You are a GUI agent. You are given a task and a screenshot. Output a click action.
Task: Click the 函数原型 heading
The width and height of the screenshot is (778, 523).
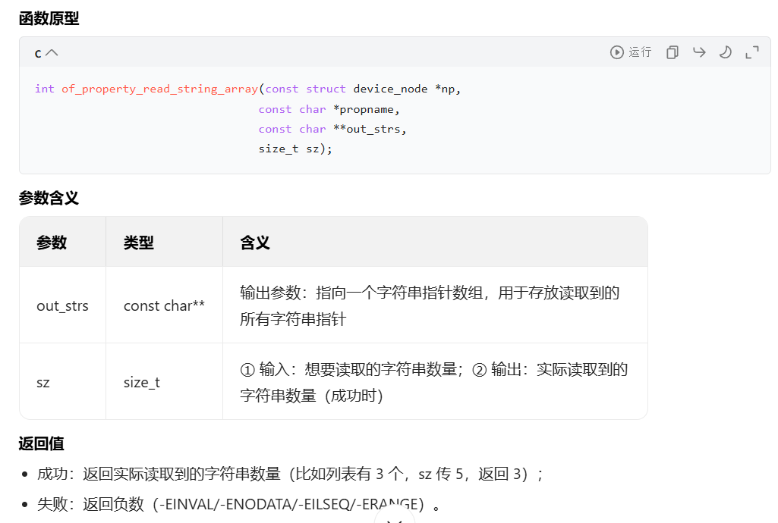(49, 18)
